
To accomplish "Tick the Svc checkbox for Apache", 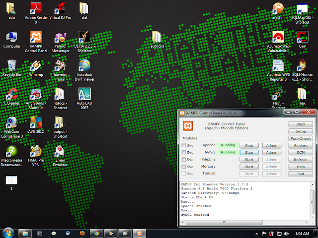I will pyautogui.click(x=183, y=145).
